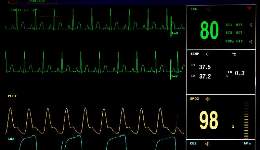Screen dimensions: 260x150
Task: Click the CO2 speaker icon
Action: tap(207, 143)
